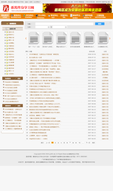Click the calendar icon in the end date field
The height and width of the screenshot is (191, 113).
pyautogui.click(x=66, y=27)
